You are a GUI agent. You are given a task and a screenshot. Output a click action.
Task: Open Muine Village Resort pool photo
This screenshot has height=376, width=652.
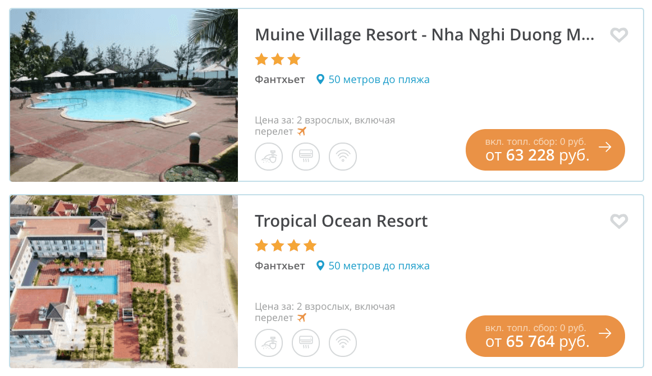click(x=124, y=95)
